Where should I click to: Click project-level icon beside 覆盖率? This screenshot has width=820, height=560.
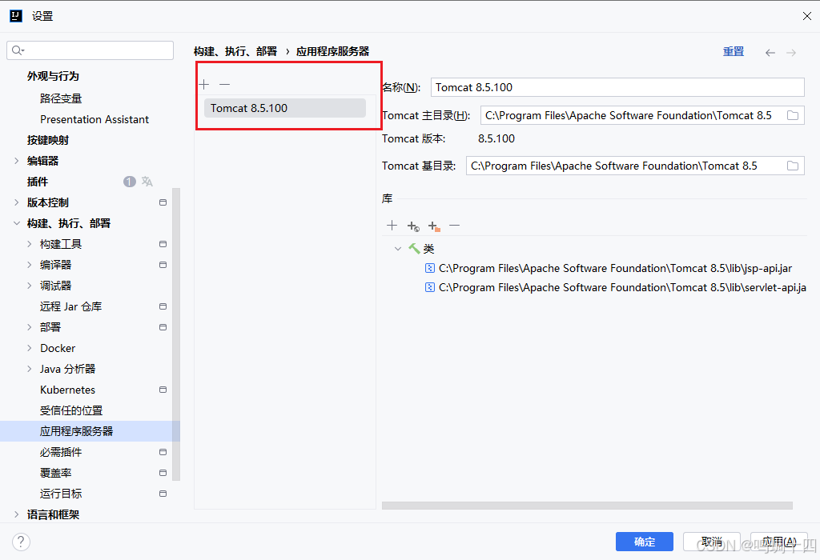[x=163, y=473]
